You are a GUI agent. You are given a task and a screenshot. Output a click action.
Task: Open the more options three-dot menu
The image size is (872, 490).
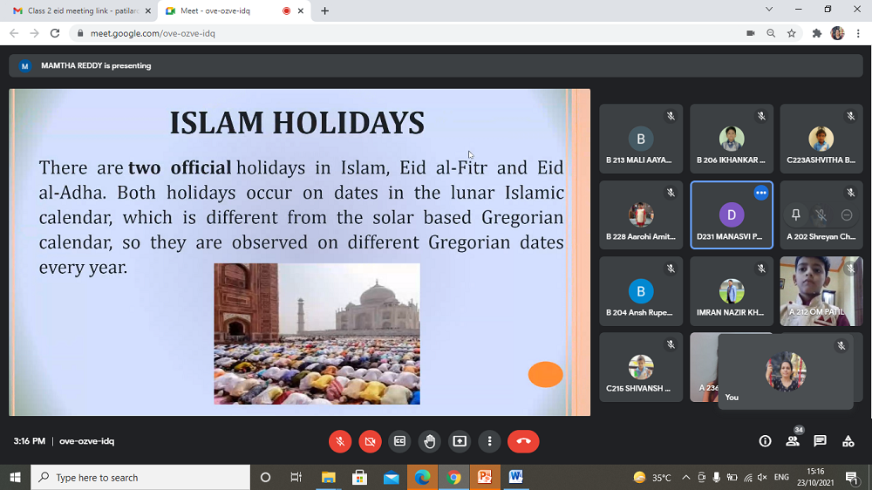click(x=490, y=441)
